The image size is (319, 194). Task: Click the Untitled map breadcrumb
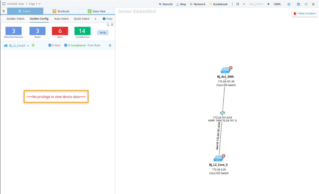point(15,4)
